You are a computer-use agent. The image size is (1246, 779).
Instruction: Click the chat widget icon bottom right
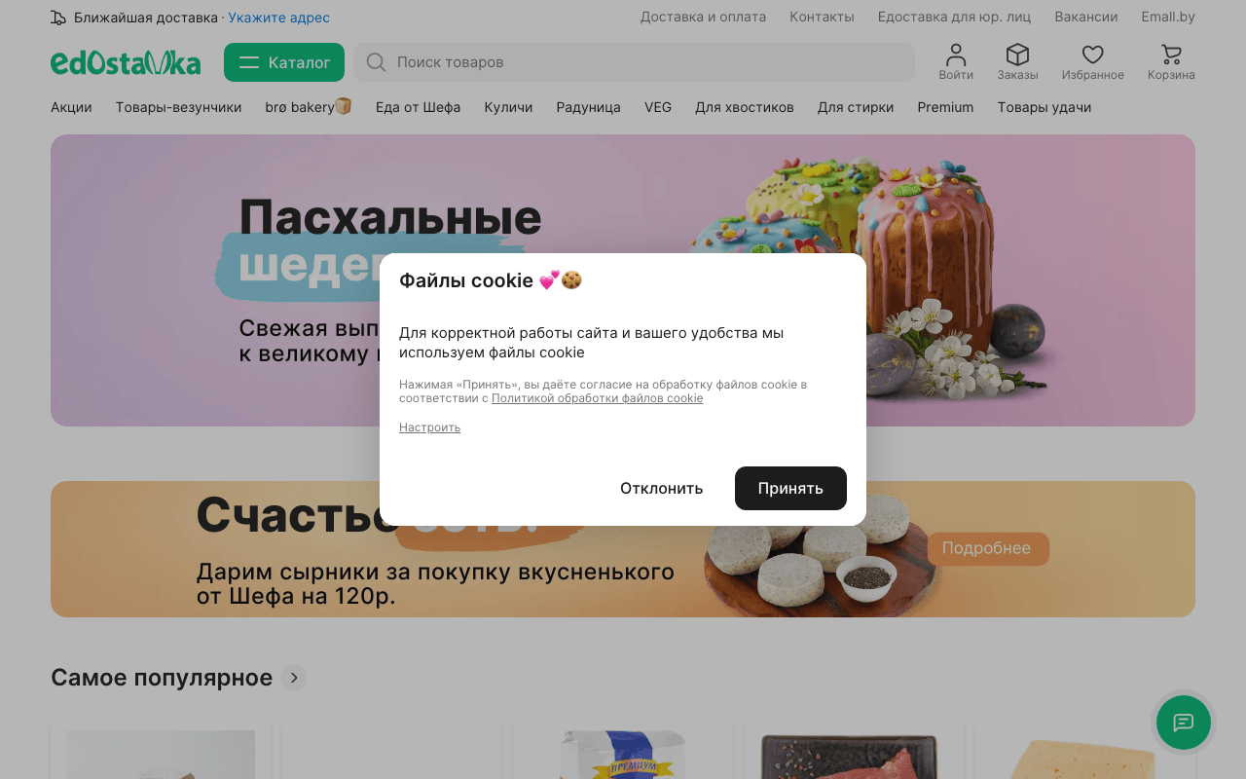click(1183, 723)
